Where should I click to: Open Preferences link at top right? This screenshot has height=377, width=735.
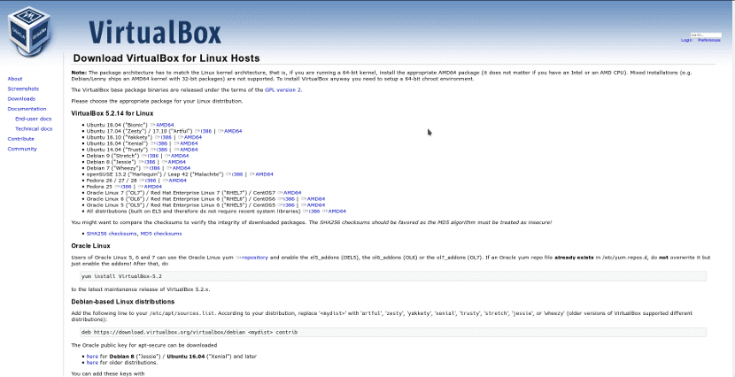click(x=708, y=41)
